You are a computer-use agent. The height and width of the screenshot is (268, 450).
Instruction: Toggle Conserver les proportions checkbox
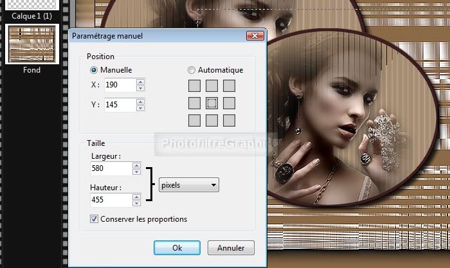tap(94, 219)
